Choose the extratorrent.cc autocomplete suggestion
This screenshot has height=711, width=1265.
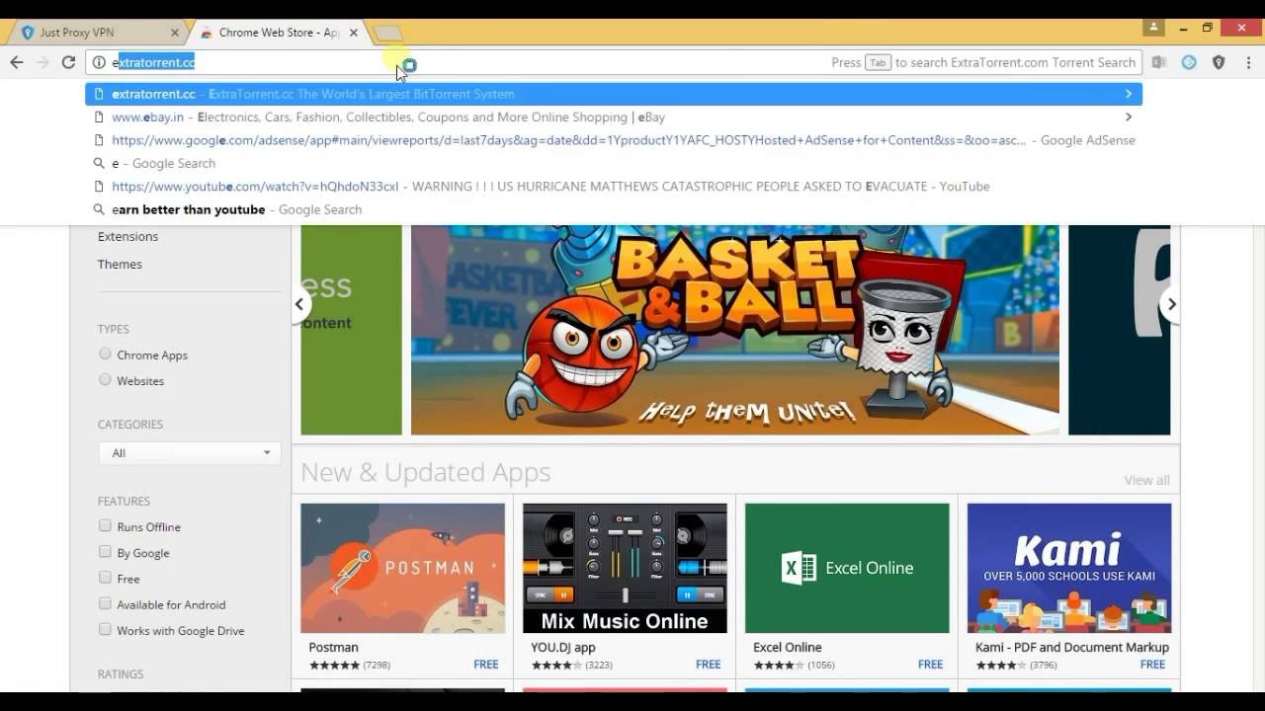(x=613, y=94)
